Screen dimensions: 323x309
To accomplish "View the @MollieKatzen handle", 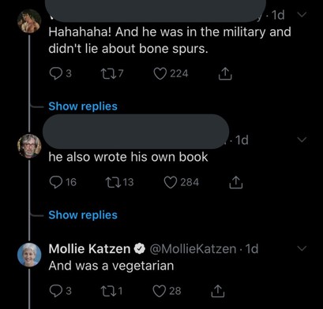I will (x=193, y=249).
